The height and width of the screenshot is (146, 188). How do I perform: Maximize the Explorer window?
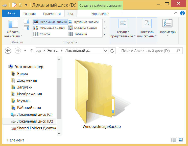point(167,4)
